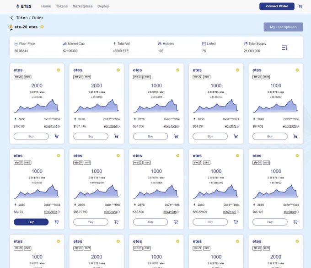Image resolution: width=311 pixels, height=268 pixels.
Task: Click the Holders count 103
Action: pyautogui.click(x=161, y=51)
